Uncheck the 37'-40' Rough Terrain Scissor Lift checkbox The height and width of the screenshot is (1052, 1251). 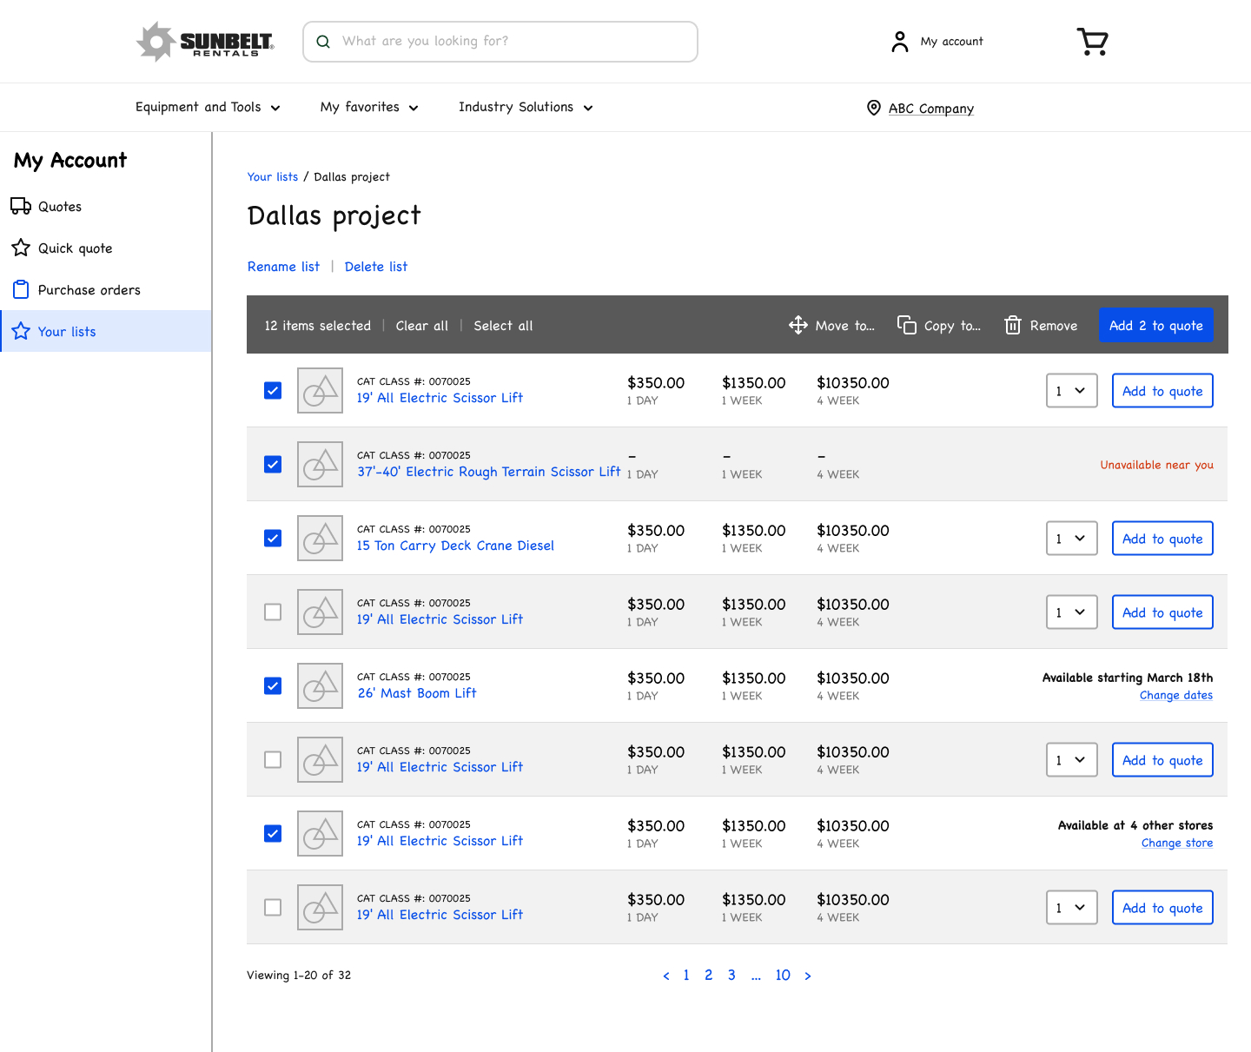(x=273, y=464)
